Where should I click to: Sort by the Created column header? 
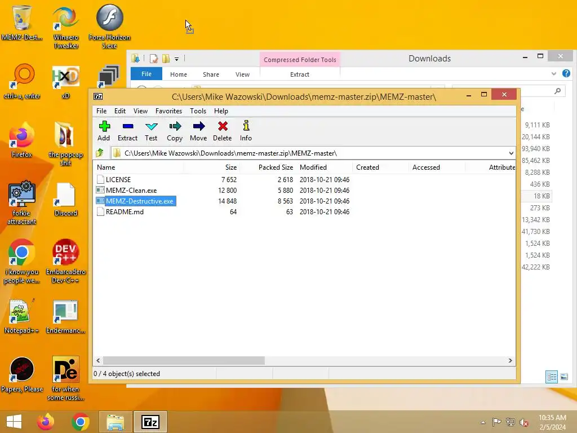pos(381,167)
